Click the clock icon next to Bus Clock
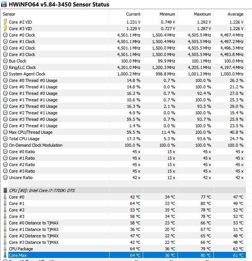Screen dimensions: 252x261 [5, 61]
